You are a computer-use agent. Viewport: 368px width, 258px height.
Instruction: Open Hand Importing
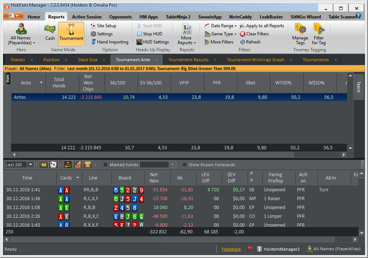click(x=110, y=42)
